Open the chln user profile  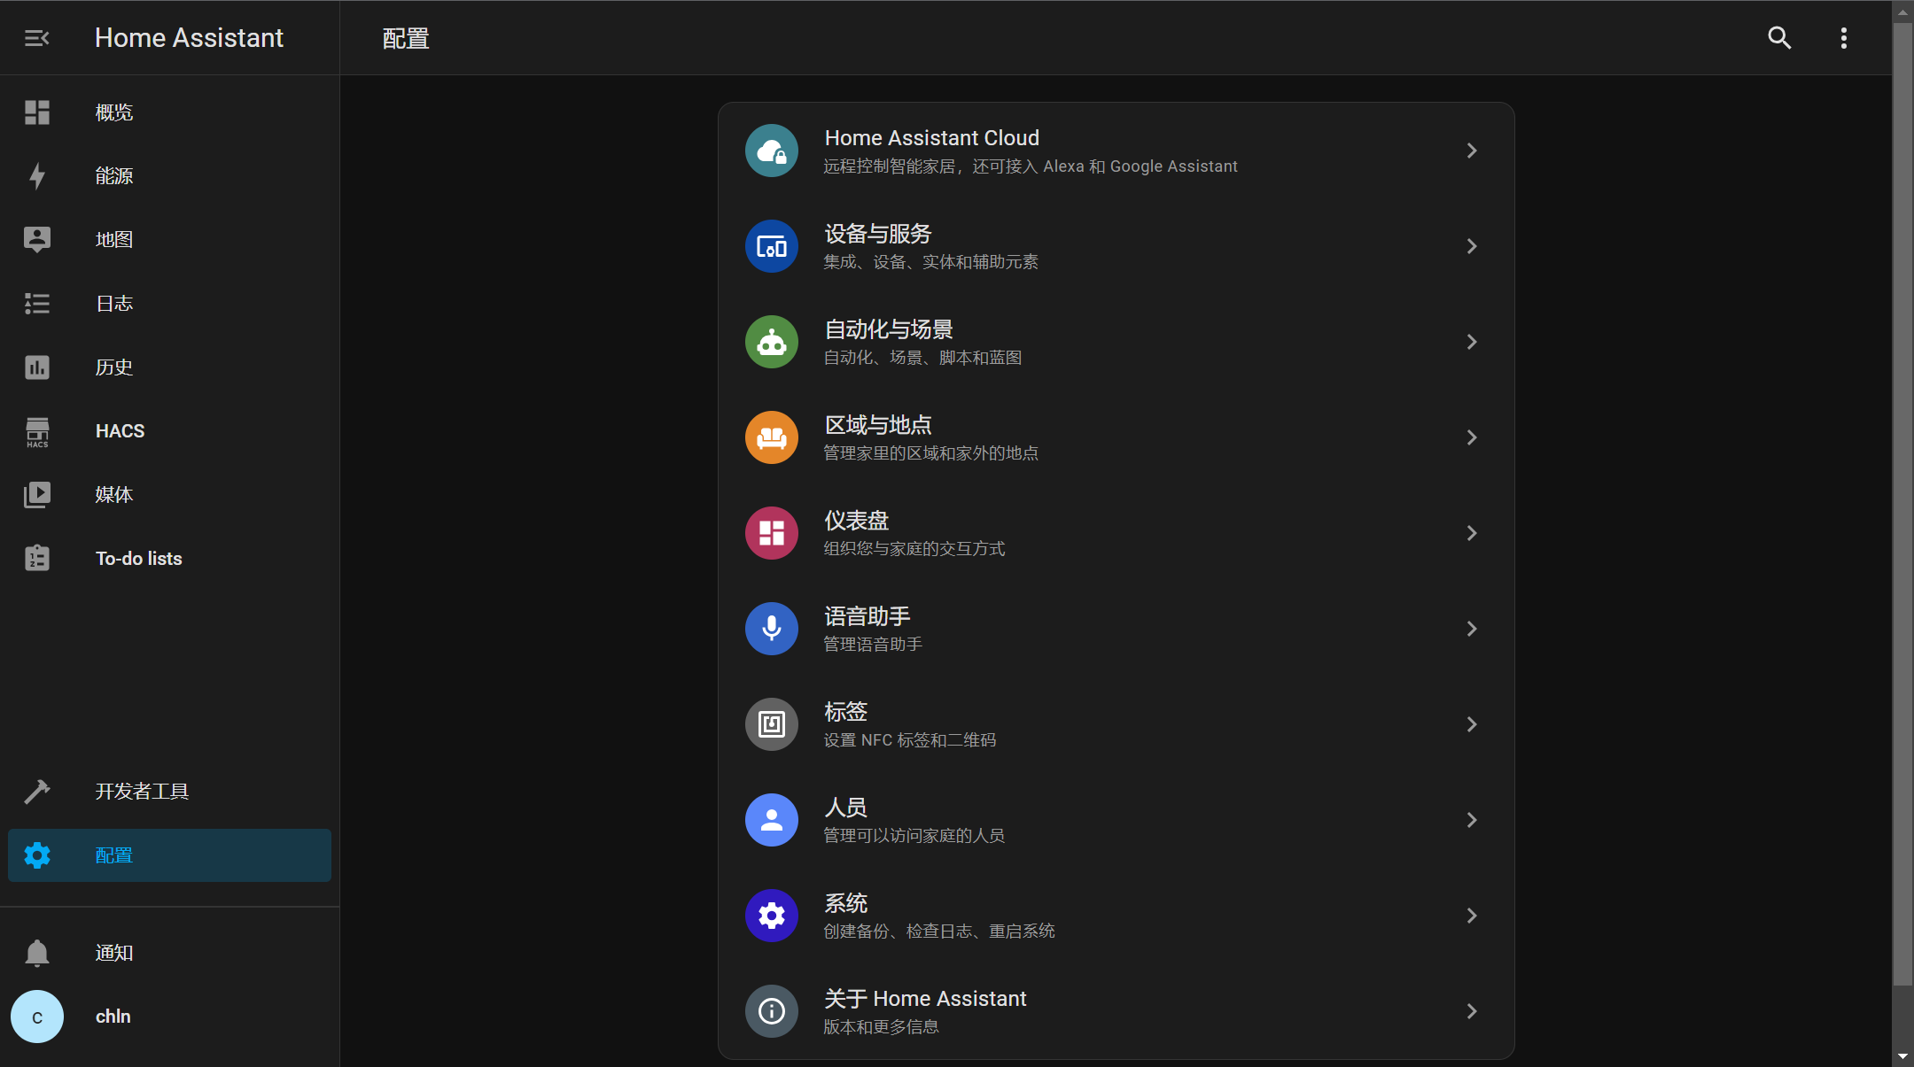(x=169, y=1017)
